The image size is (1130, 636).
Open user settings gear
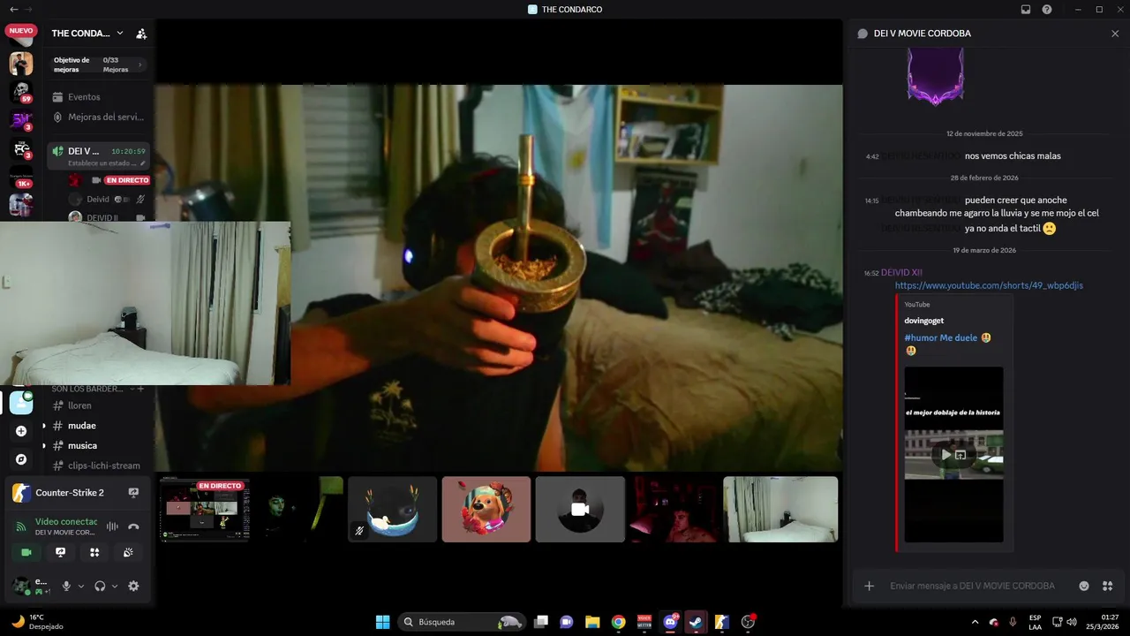(133, 586)
